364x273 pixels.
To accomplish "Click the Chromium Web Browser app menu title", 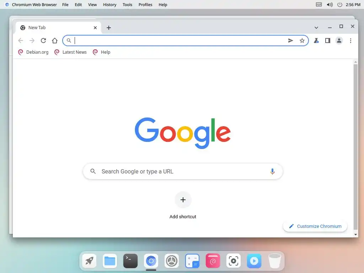I will pos(34,5).
